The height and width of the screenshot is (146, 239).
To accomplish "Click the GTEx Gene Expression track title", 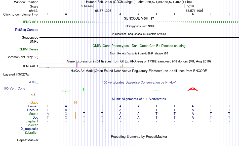I will click(139, 61).
